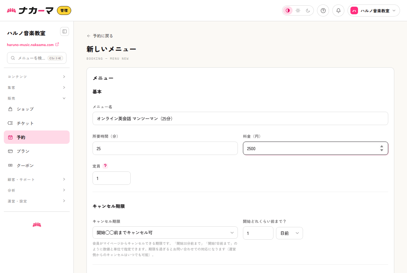Collapse 販売 sidebar section

(37, 98)
